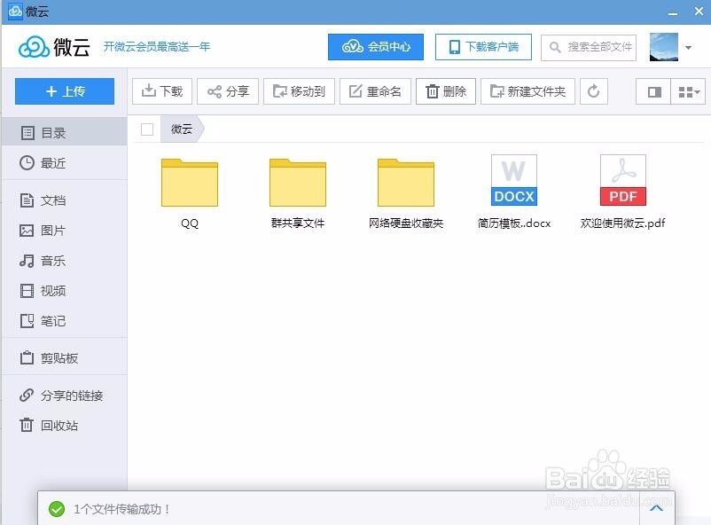Click the Share (分享) toolbar button

tap(228, 91)
